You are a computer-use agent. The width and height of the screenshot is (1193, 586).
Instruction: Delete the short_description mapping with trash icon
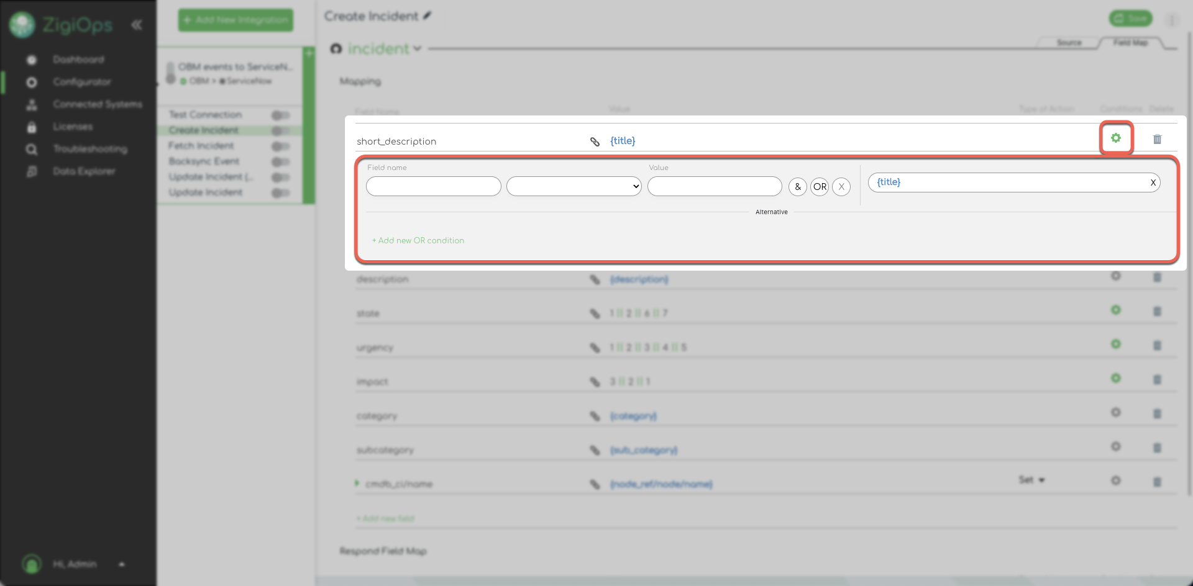click(1157, 139)
